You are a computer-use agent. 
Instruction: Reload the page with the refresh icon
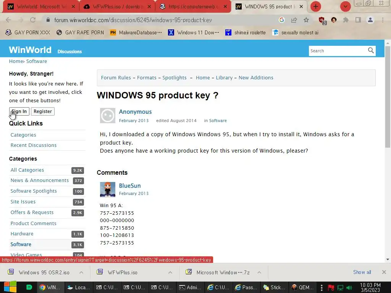tap(33, 20)
